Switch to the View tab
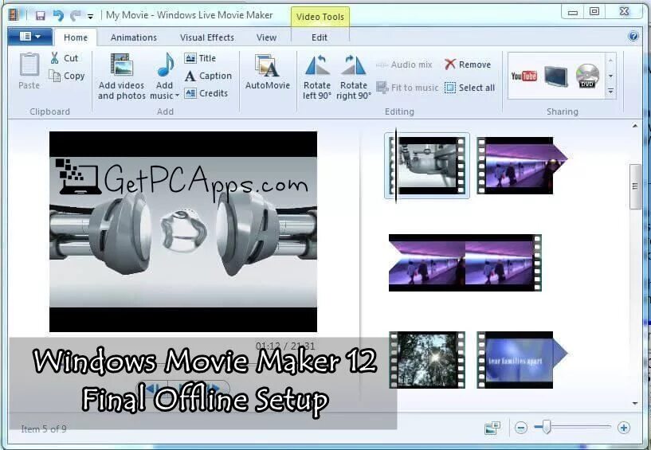651x450 pixels. click(266, 37)
